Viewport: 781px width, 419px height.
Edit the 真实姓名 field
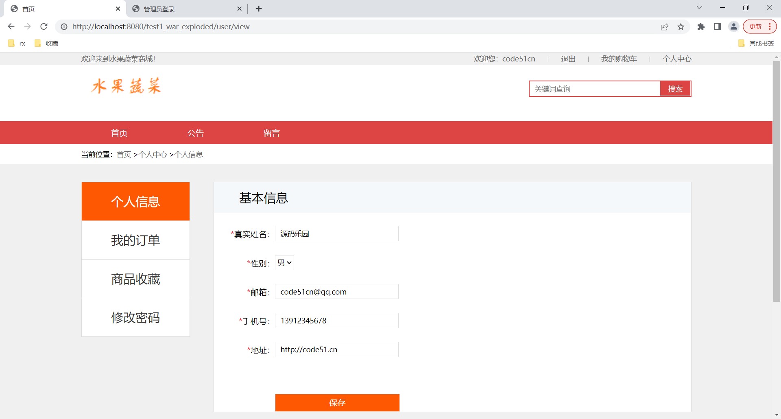point(337,234)
